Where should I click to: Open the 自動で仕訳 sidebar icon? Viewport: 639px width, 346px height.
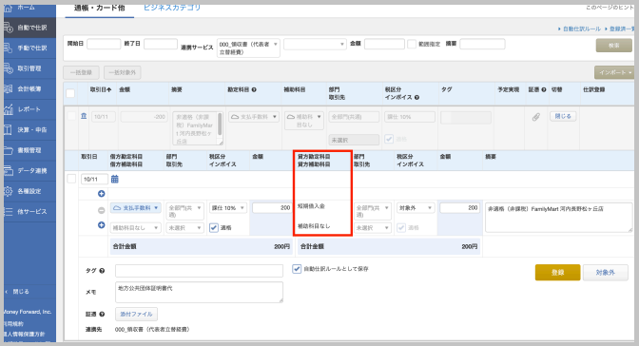tap(9, 28)
